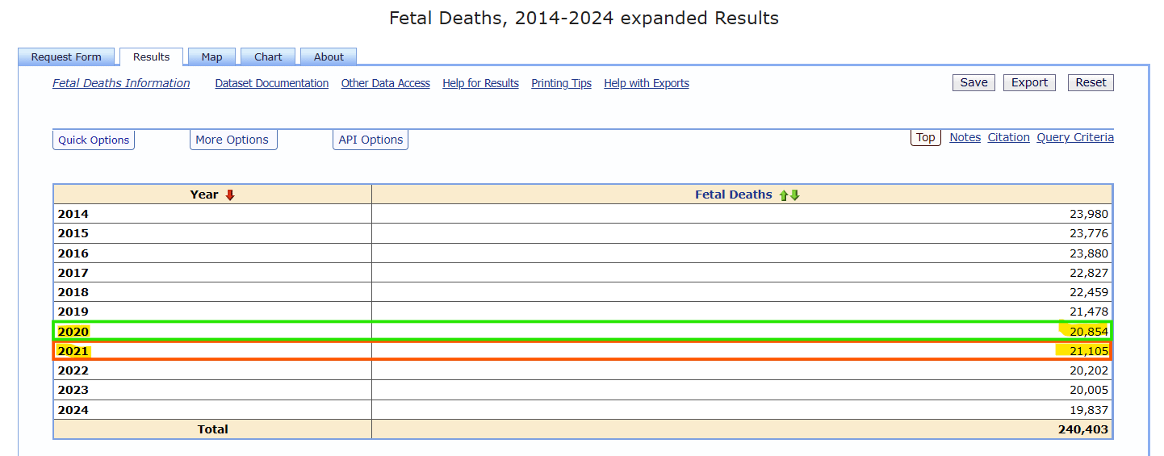Open Fetal Deaths Information link
Screen dimensions: 1164x456
coord(121,83)
